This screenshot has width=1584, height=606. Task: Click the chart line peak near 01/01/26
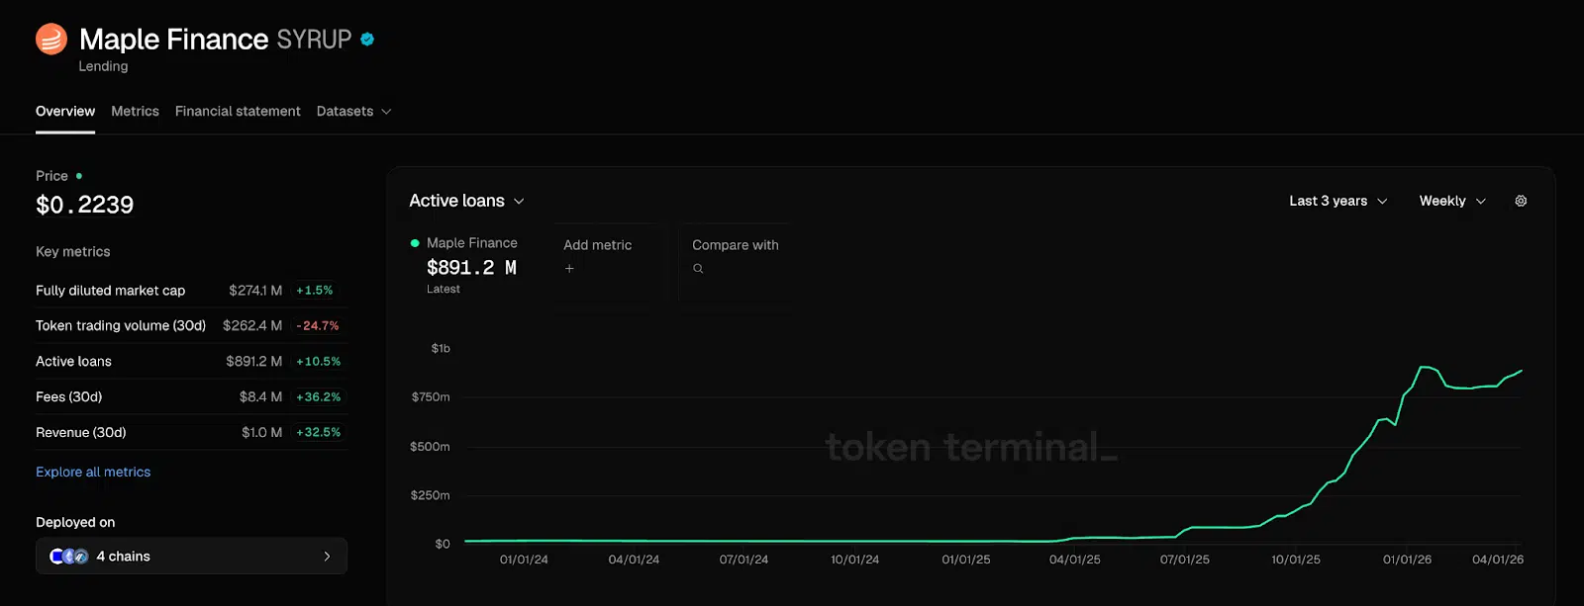(1424, 368)
